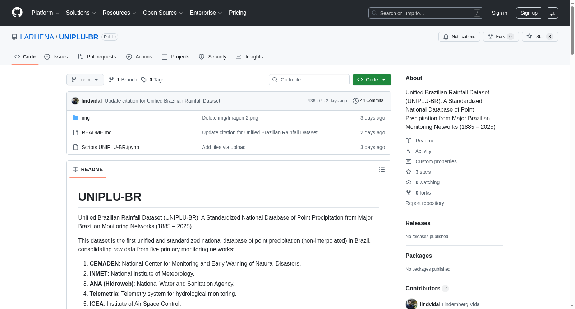Star the UNIPLU-BR repository
The height and width of the screenshot is (309, 575).
point(540,37)
